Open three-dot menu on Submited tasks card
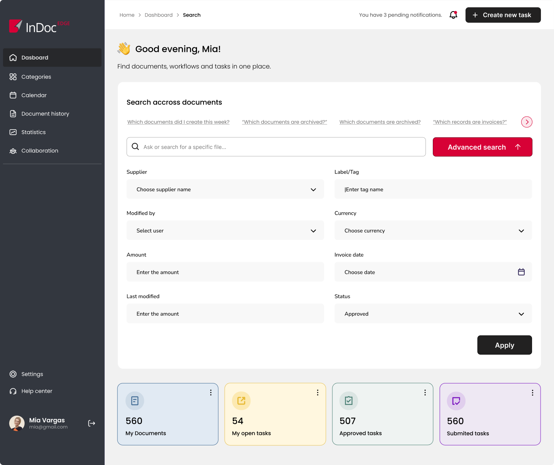Viewport: 554px width, 465px height. pyautogui.click(x=532, y=392)
